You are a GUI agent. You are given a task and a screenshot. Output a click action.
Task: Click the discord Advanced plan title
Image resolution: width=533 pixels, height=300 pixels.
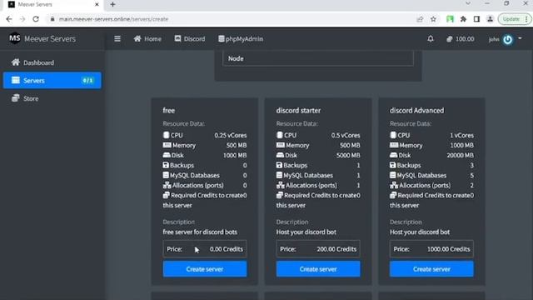416,110
